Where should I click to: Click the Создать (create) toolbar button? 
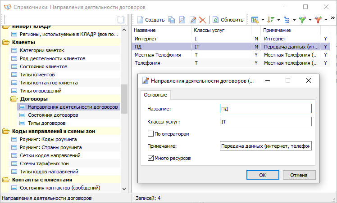tap(151, 20)
